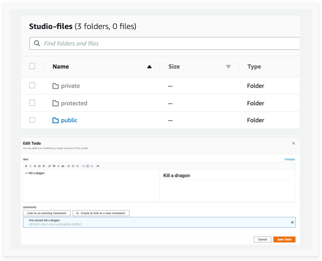322x261 pixels.
Task: Apply strikethrough formatting in editor toolbar
Action: pos(35,166)
